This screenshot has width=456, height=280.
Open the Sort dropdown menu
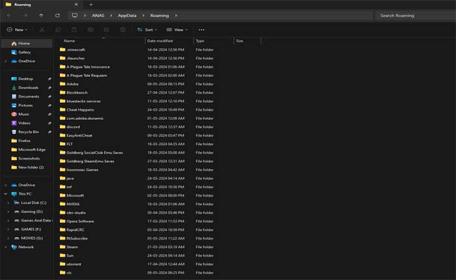147,29
